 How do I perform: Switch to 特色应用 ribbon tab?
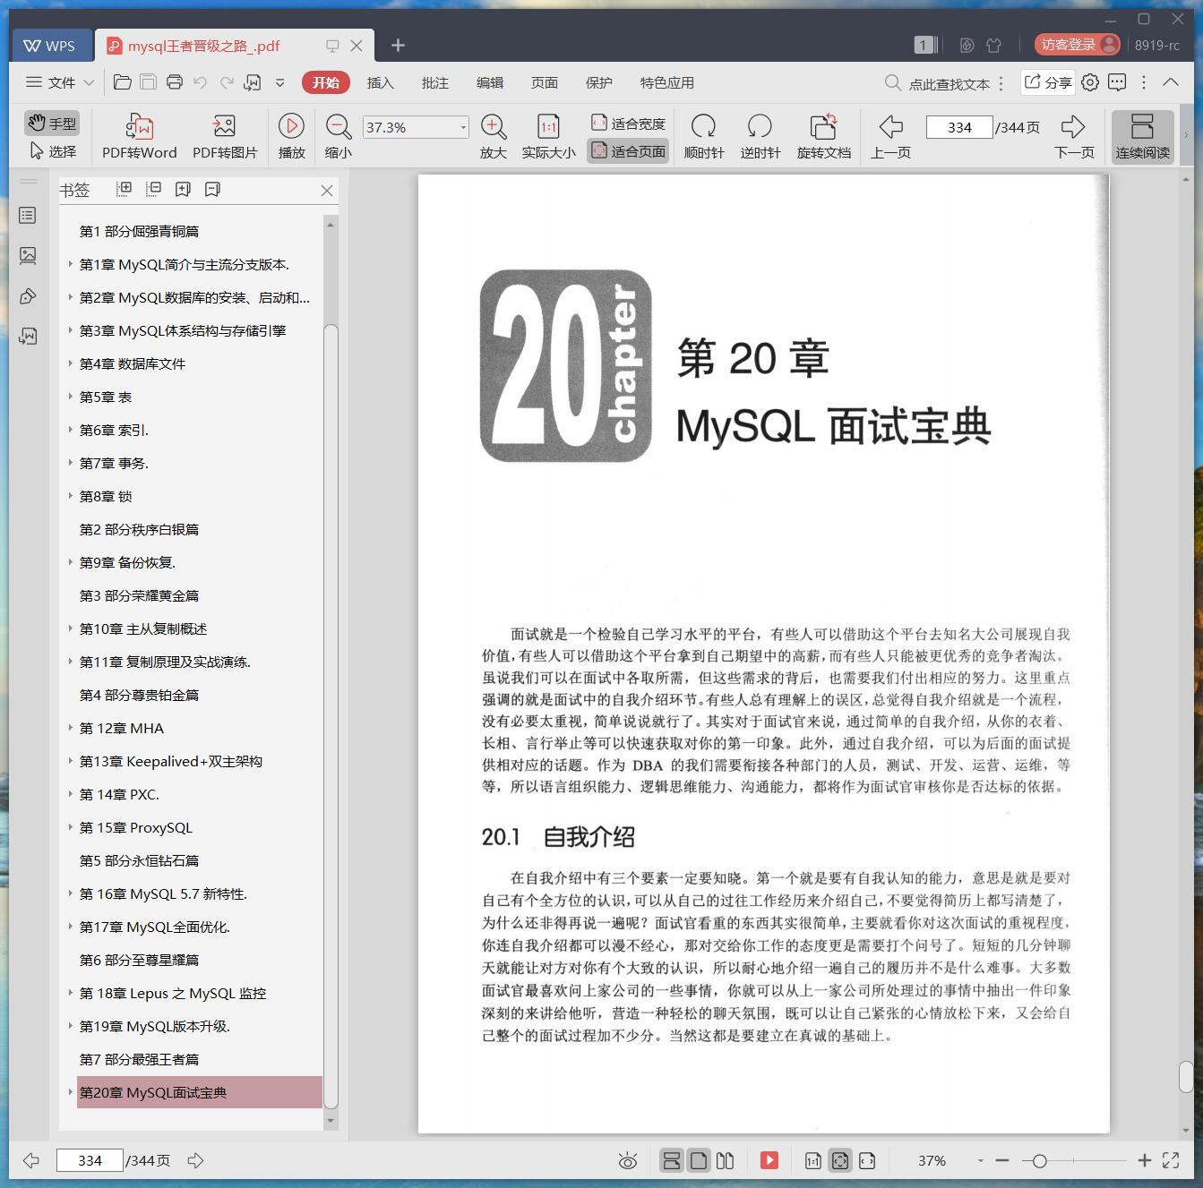[667, 82]
